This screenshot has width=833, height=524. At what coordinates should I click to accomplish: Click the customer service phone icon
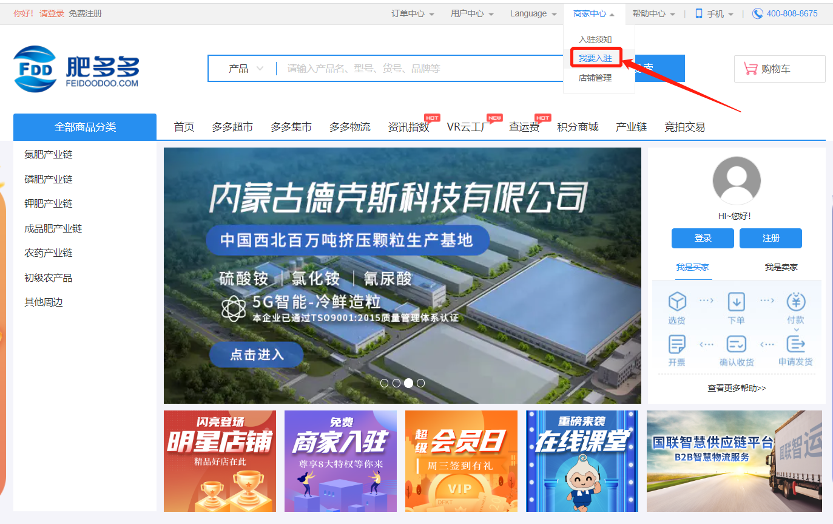757,13
